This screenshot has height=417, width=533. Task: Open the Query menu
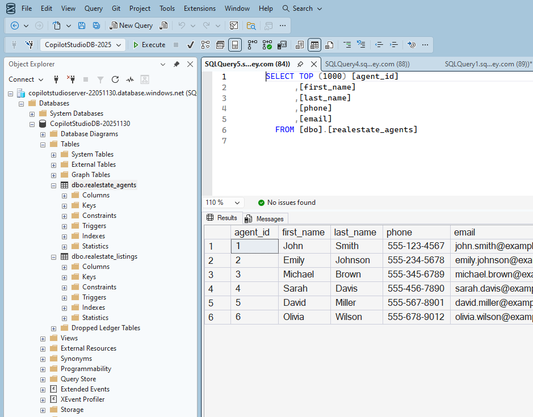(x=94, y=9)
